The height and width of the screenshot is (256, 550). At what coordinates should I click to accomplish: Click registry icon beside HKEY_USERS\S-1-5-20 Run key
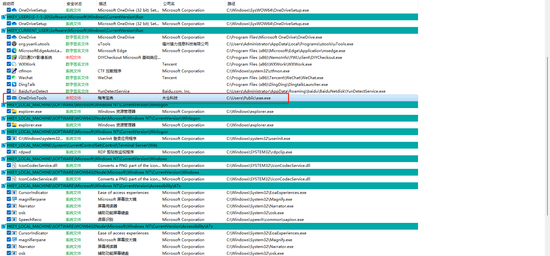coord(4,17)
